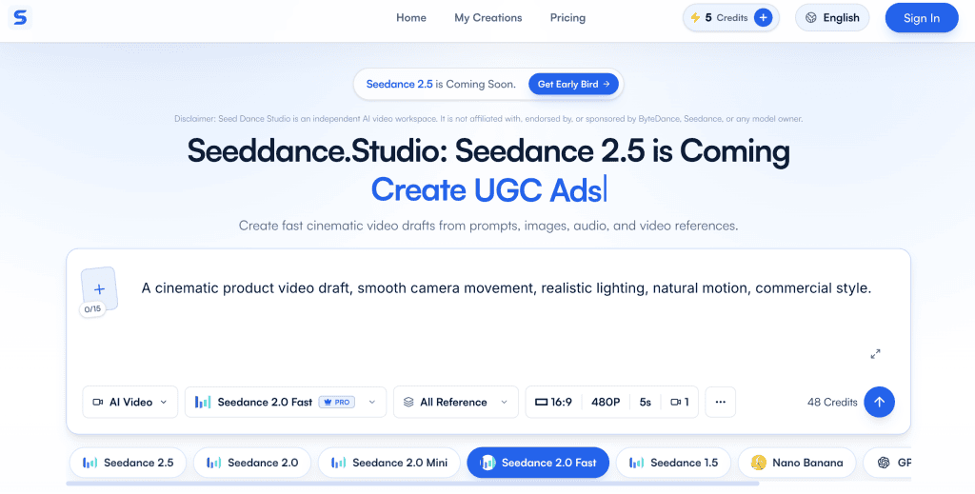This screenshot has height=494, width=975.
Task: Go to My Creations
Action: (x=488, y=18)
